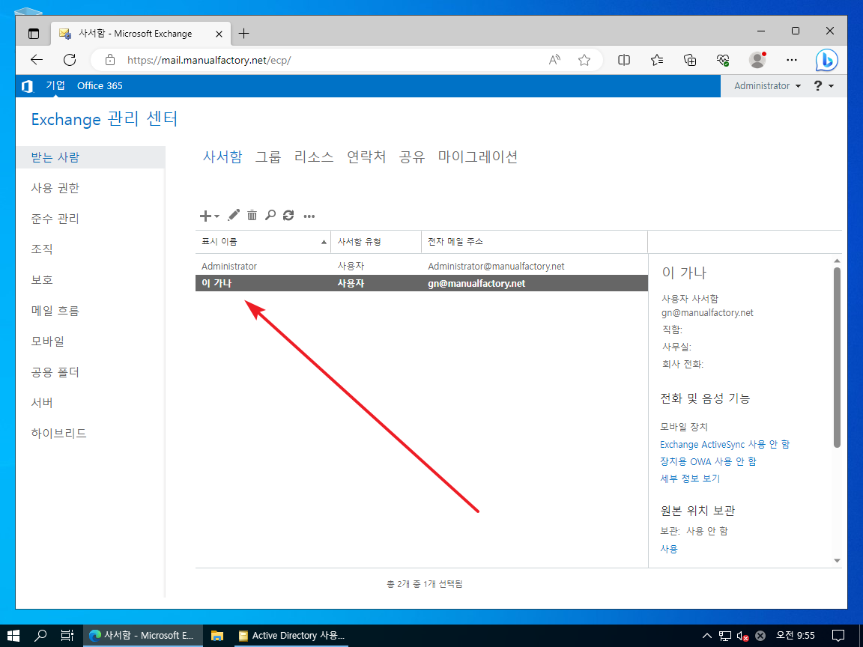Open the Bing chat sidebar icon

827,60
